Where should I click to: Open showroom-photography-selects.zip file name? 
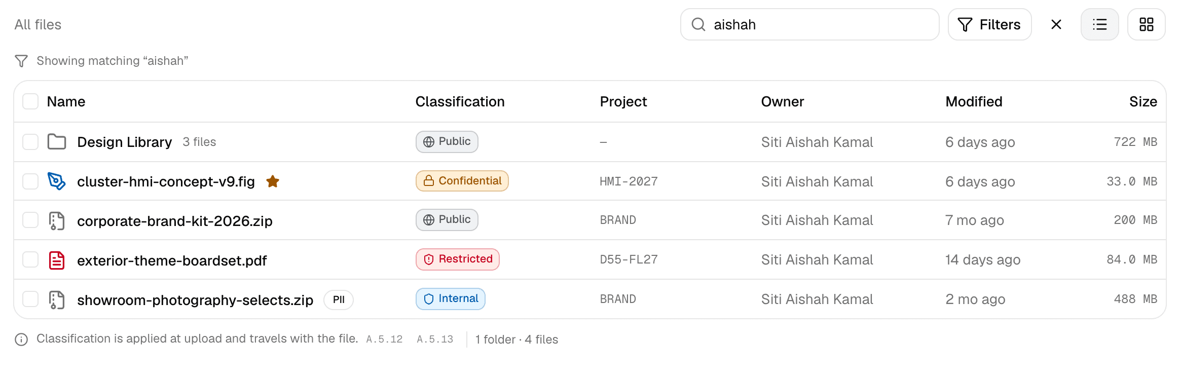point(195,300)
